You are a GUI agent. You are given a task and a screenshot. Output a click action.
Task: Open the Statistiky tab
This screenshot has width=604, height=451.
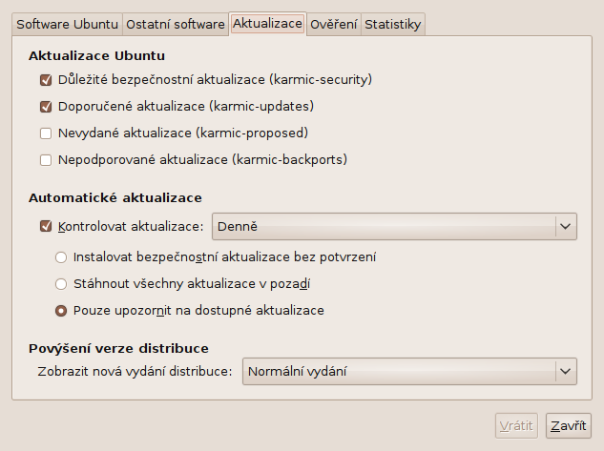pos(392,24)
